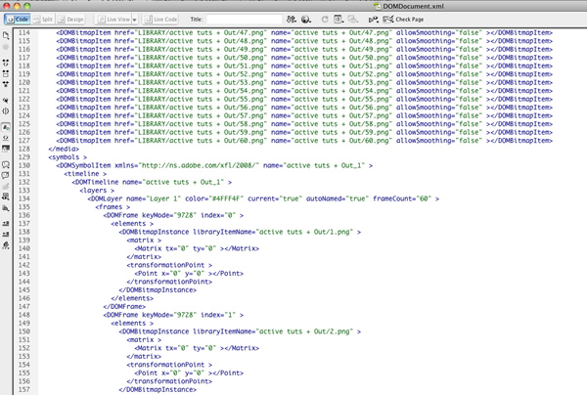This screenshot has height=395, width=587.
Task: Click the Indent Code icon
Action: (6, 224)
